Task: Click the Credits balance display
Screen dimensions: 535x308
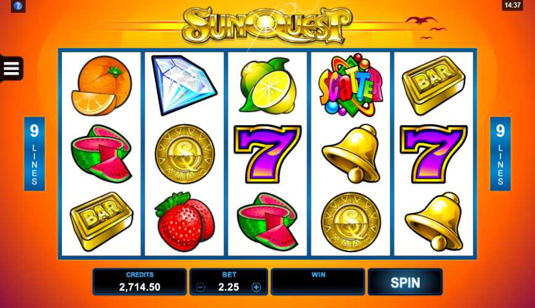Action: coord(139,282)
